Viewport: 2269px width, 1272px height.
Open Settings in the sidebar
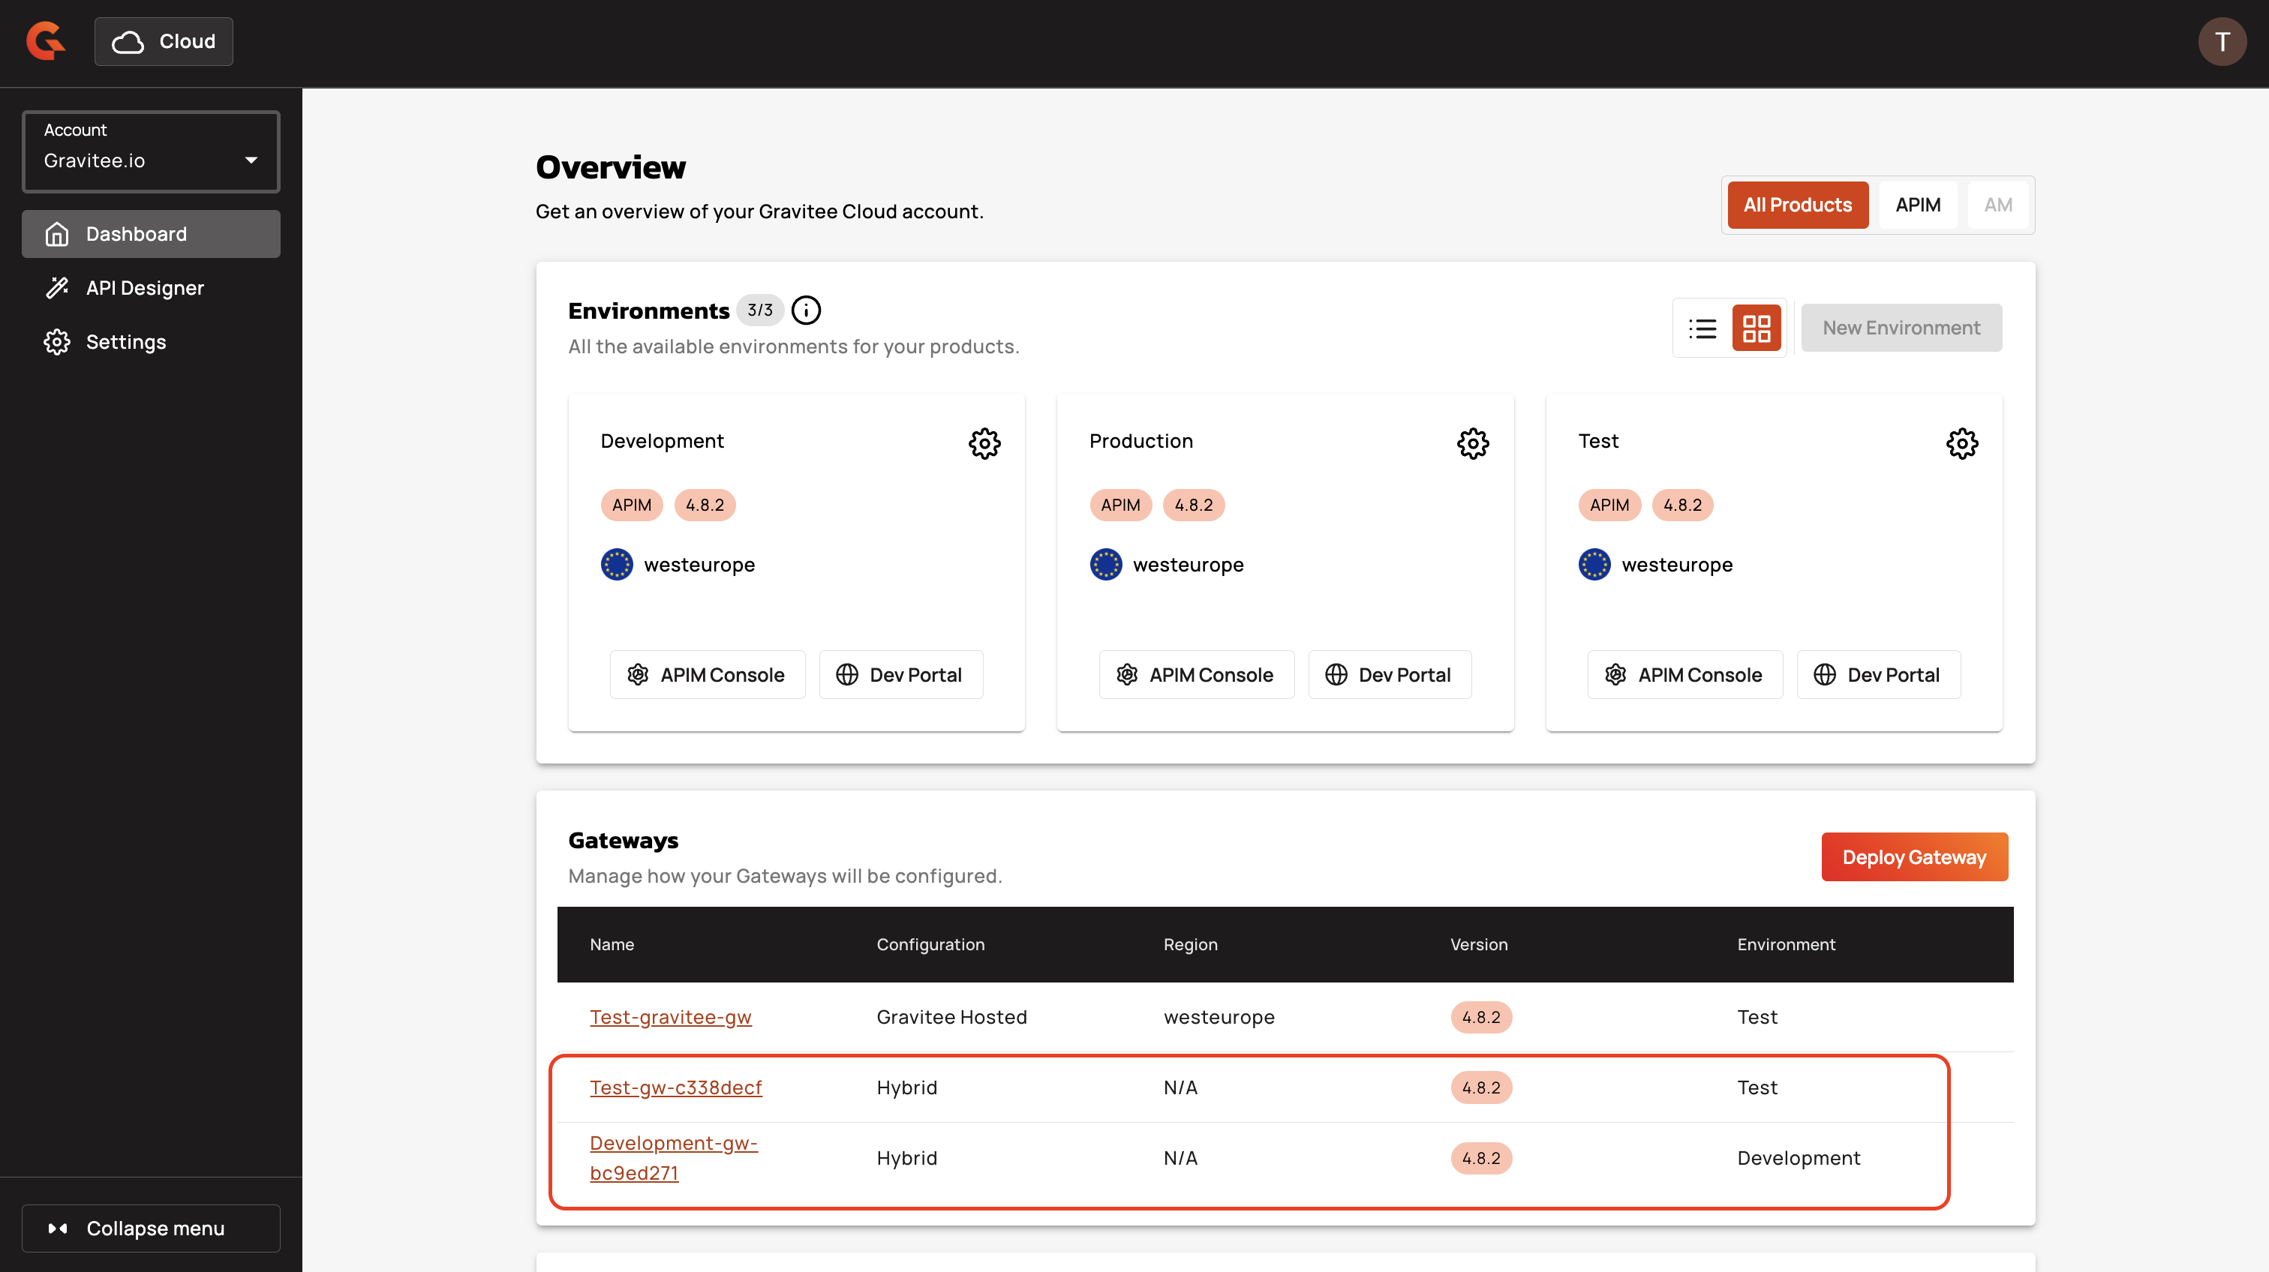125,341
